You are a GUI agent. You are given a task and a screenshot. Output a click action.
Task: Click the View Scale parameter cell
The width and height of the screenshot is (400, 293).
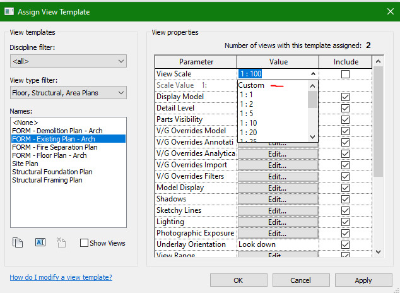coord(196,74)
